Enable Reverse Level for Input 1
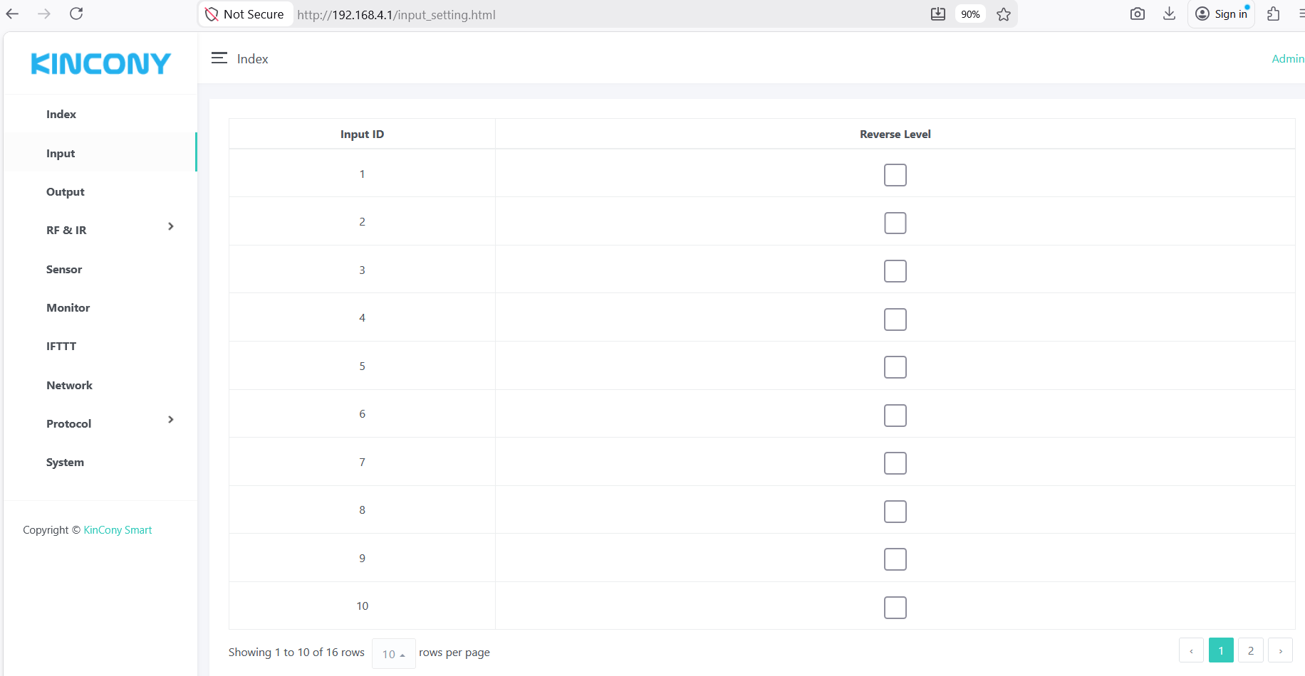 coord(895,175)
